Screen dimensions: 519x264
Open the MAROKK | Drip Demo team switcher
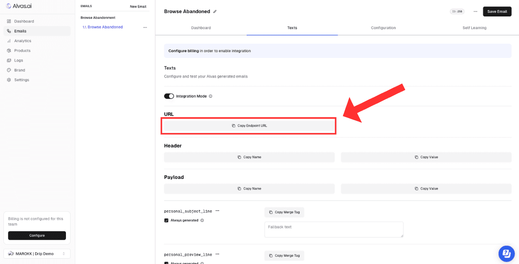click(x=37, y=254)
